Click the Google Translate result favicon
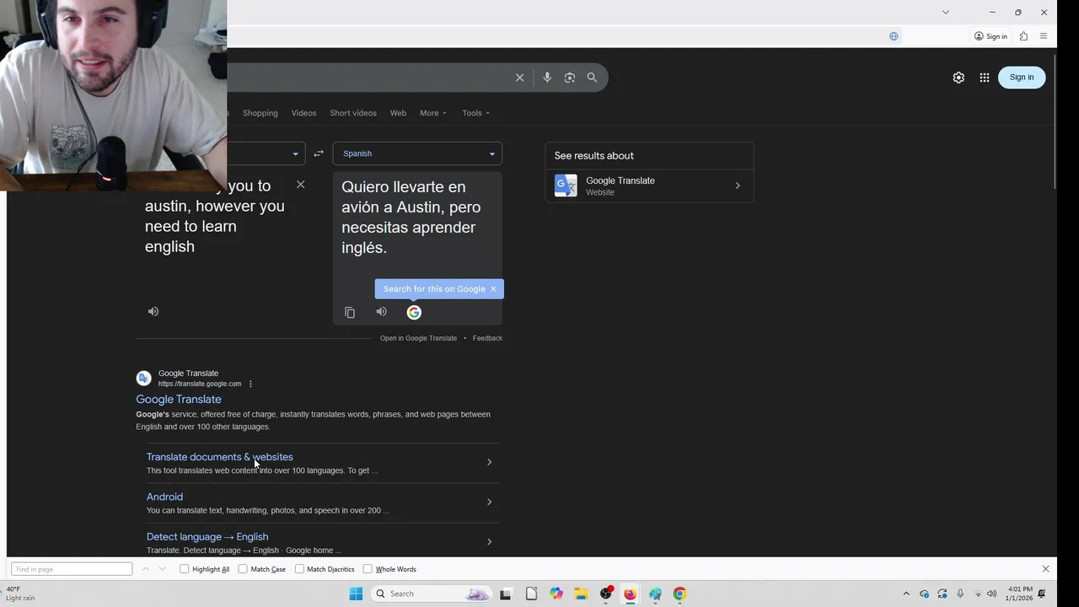The width and height of the screenshot is (1079, 607). tap(143, 378)
